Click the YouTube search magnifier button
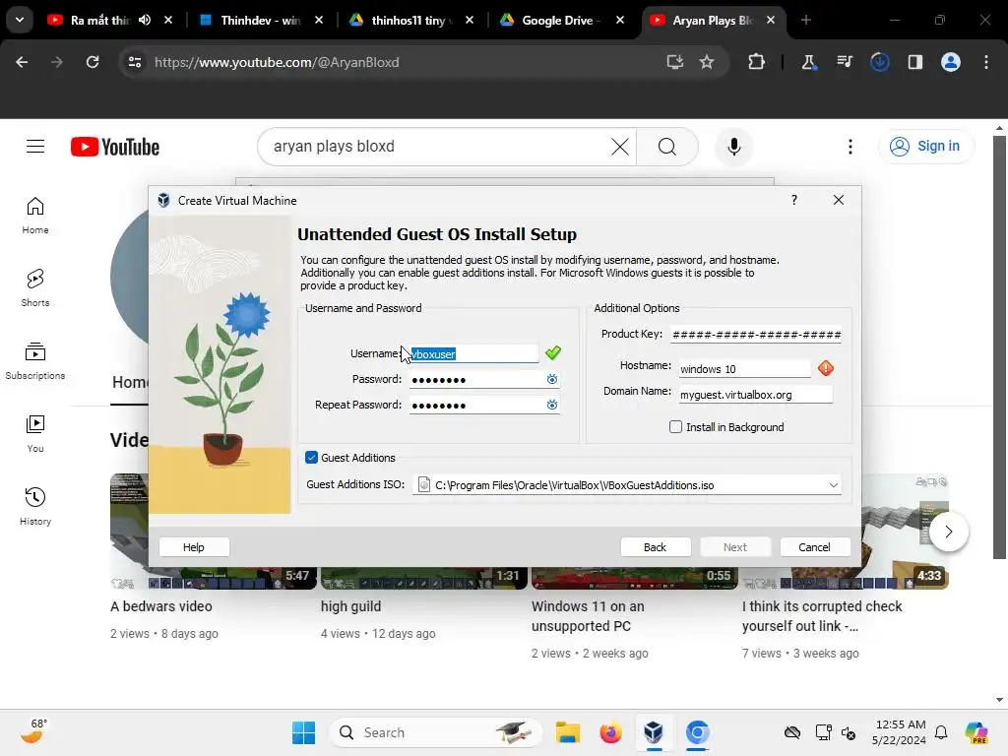The image size is (1008, 756). pos(666,147)
